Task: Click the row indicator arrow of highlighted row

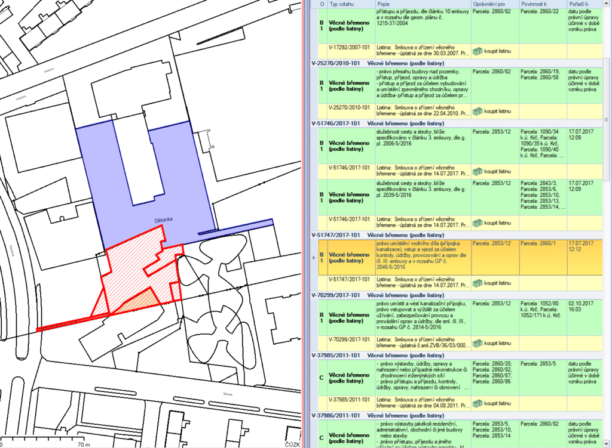Action: (x=314, y=258)
